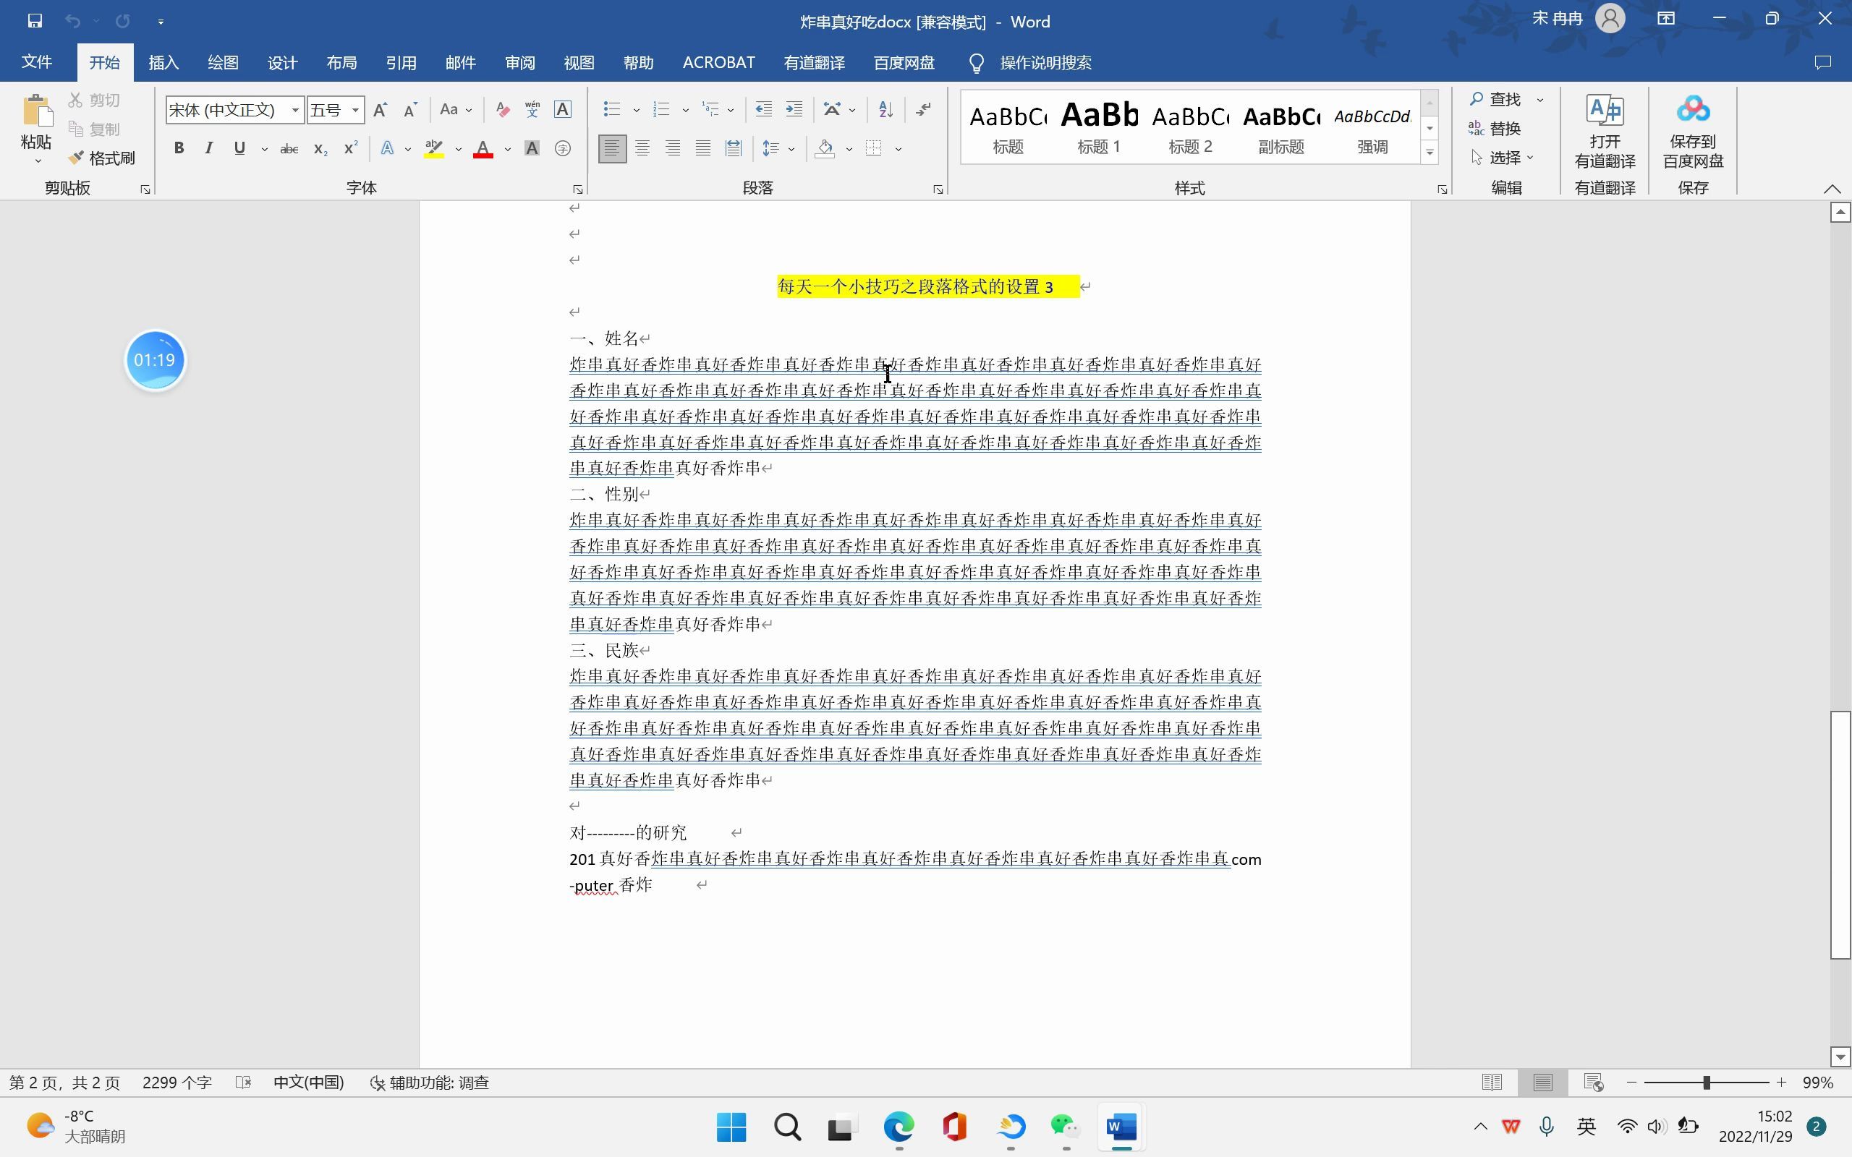Click the zoom slider handle
Image resolution: width=1852 pixels, height=1157 pixels.
[1706, 1082]
